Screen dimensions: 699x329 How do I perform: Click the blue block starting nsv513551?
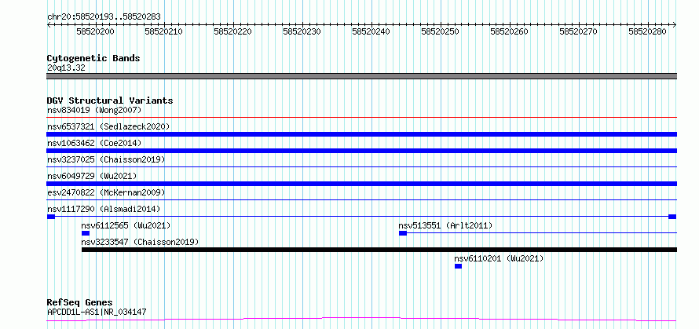[x=403, y=233]
